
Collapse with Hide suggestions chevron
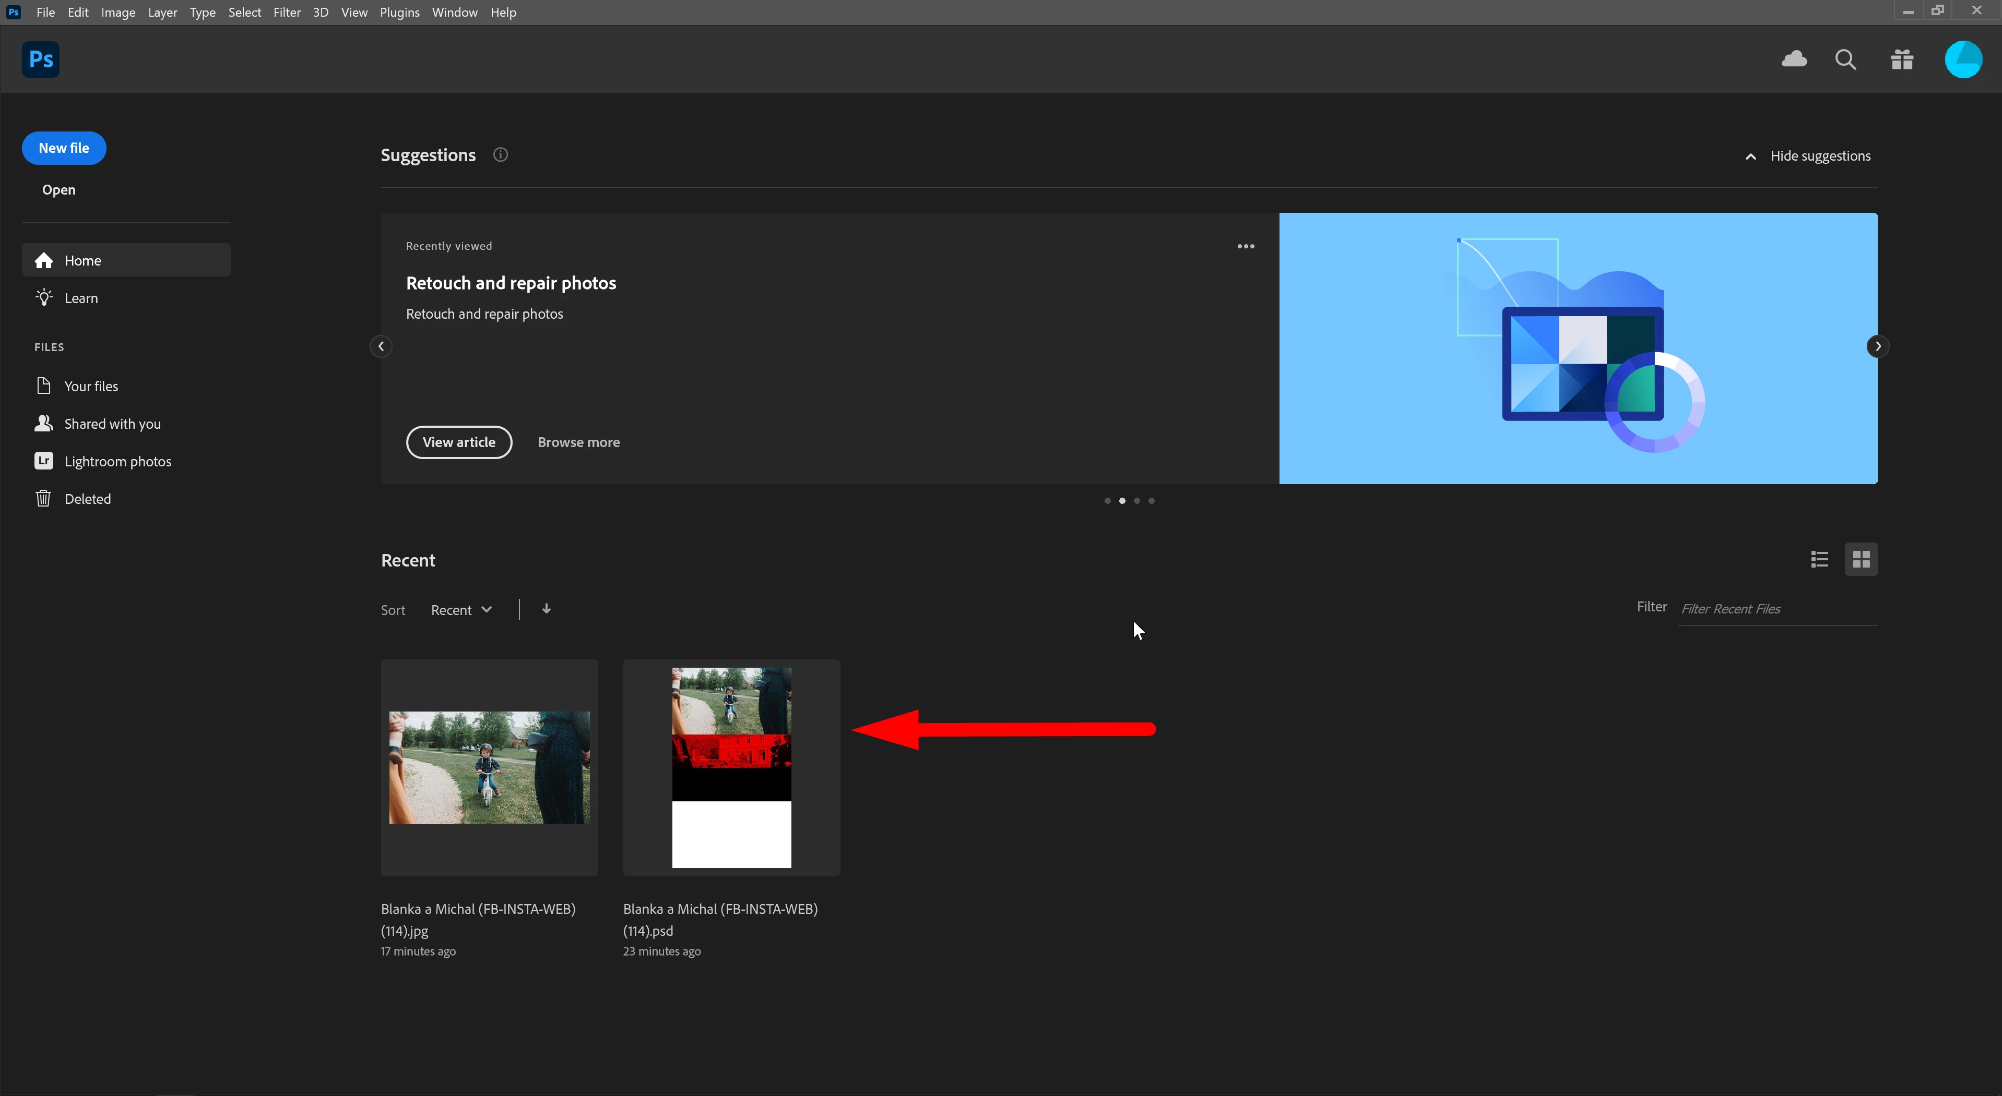pos(1750,156)
